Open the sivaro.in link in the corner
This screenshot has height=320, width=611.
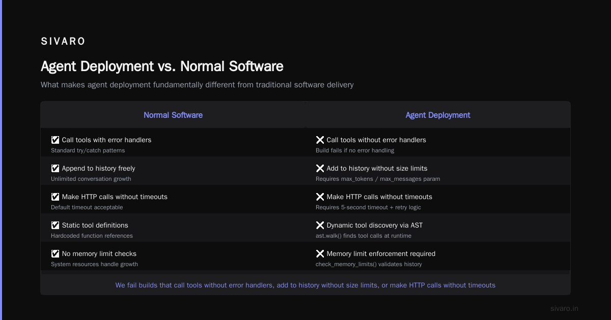[x=564, y=308]
